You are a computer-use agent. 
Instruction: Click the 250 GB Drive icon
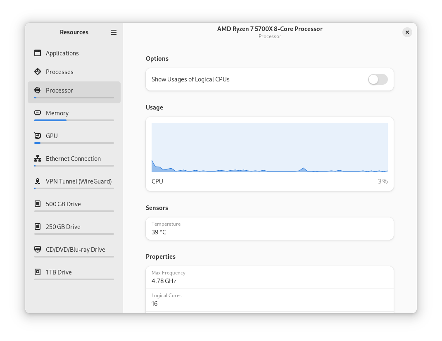click(x=38, y=227)
